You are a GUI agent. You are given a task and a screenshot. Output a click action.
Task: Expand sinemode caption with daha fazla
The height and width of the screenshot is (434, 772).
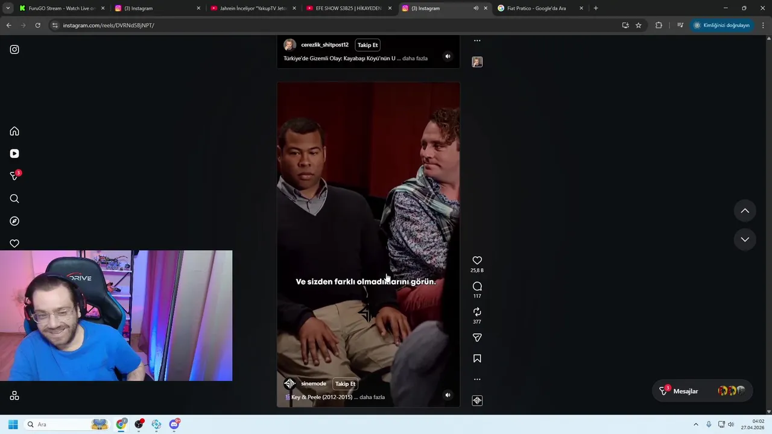coord(372,397)
